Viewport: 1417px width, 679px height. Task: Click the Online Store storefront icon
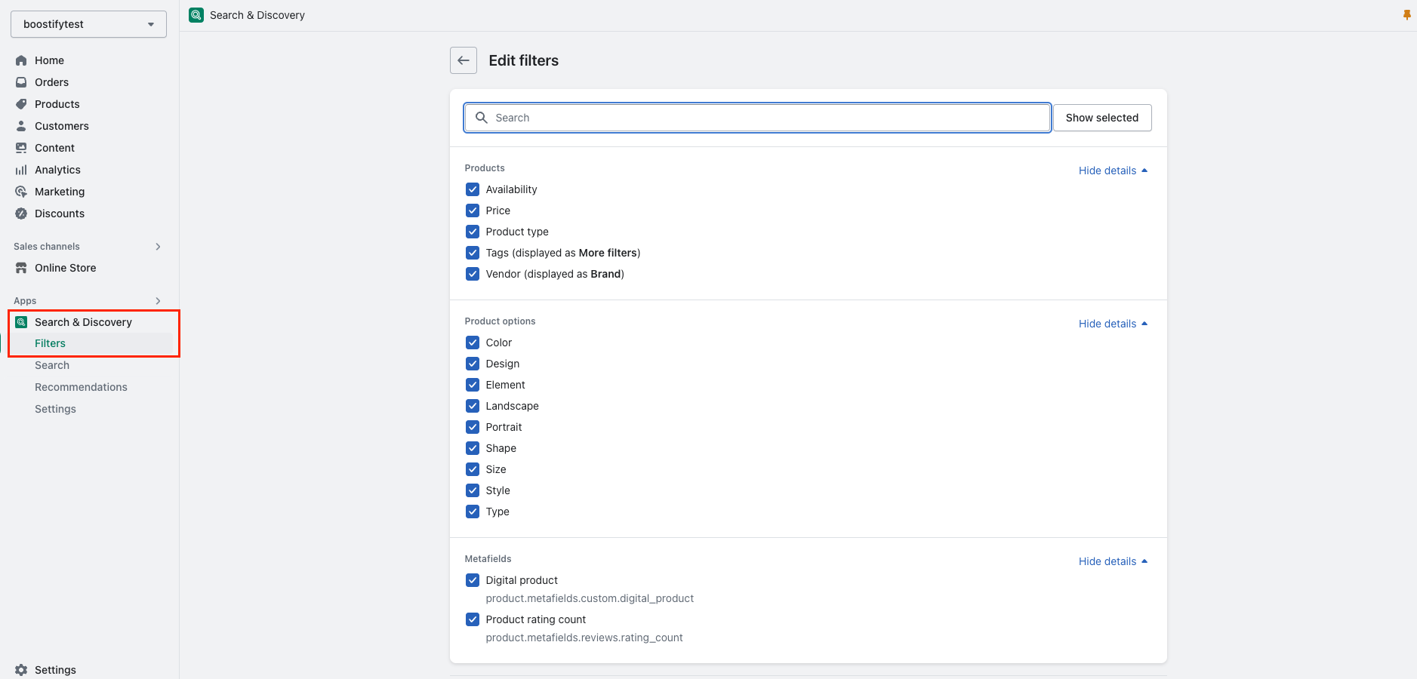click(21, 268)
